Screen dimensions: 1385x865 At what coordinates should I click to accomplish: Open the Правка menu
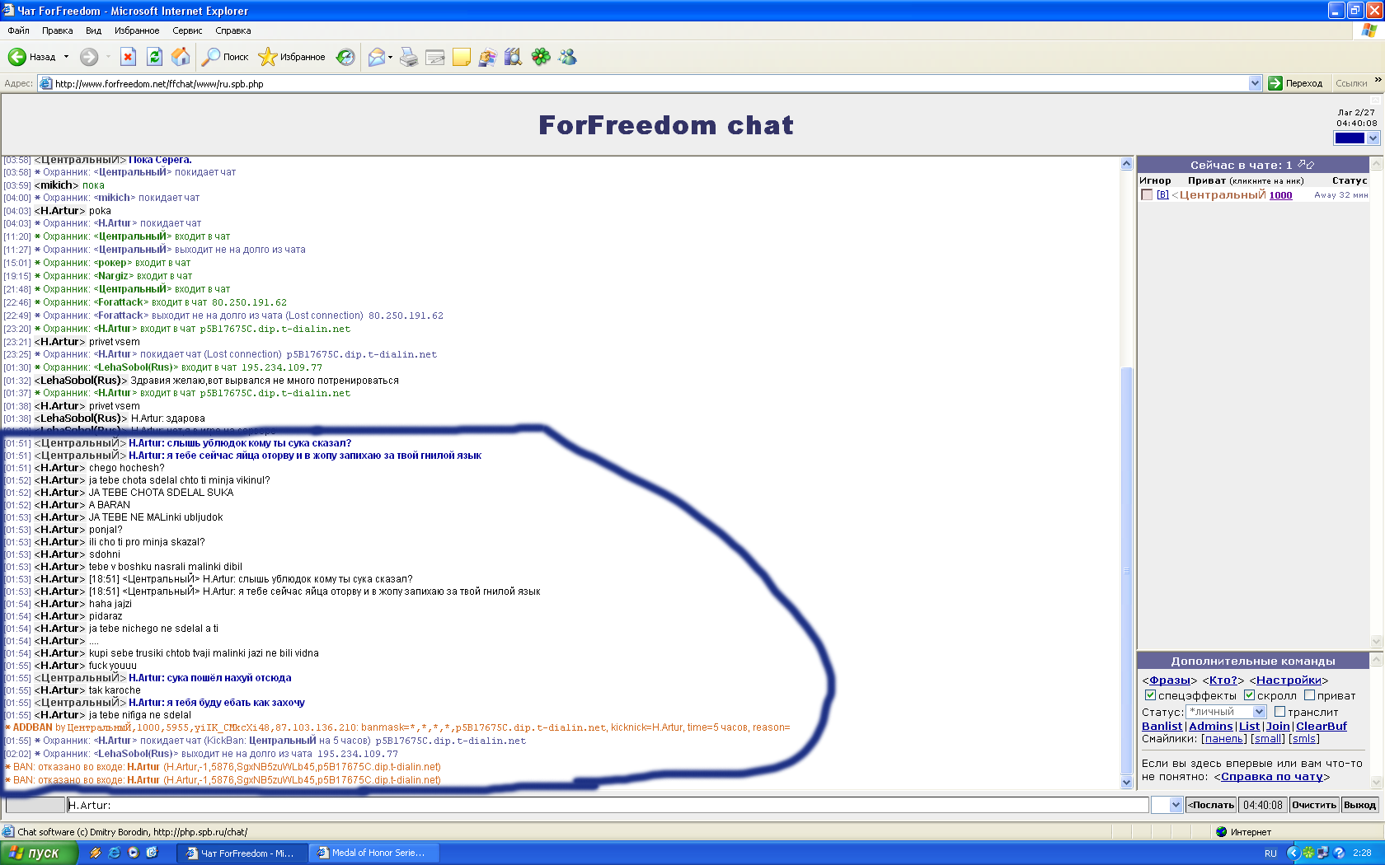click(57, 30)
